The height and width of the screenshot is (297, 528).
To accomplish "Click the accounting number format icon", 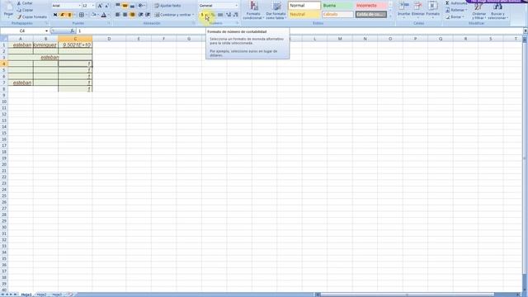I will [x=202, y=15].
